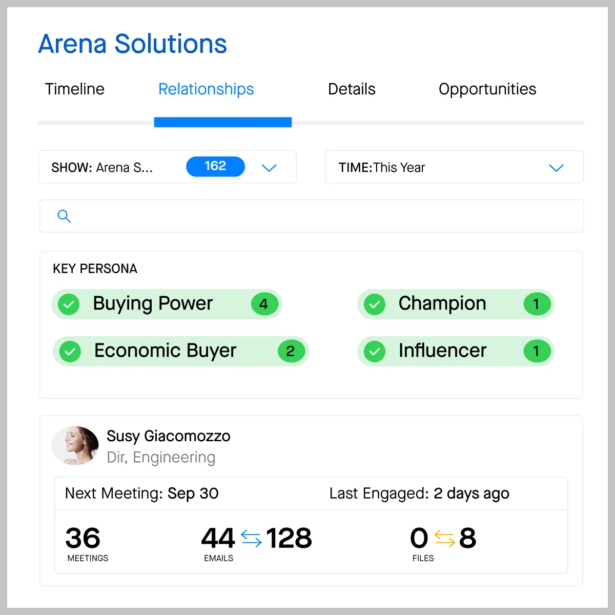
Task: Open Susy Giacomozzo's contact name
Action: tap(169, 436)
